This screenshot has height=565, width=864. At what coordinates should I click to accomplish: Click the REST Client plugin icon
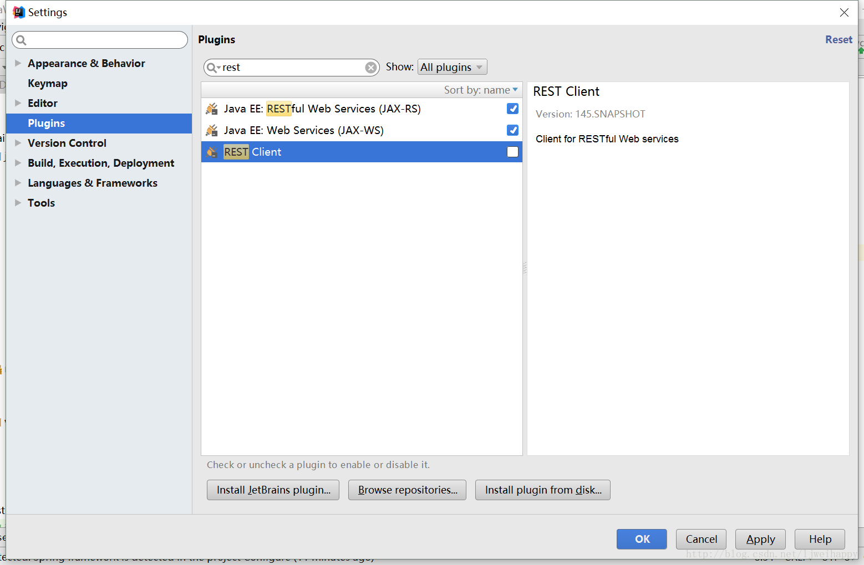coord(212,152)
